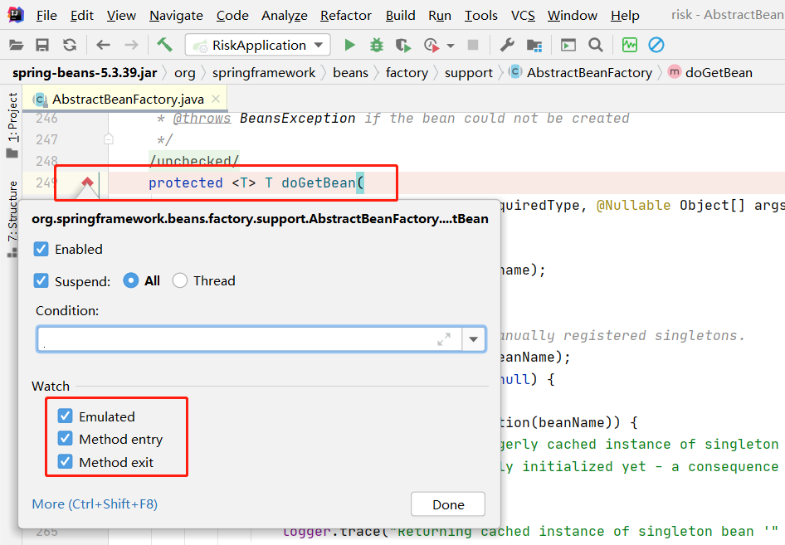This screenshot has height=545, width=785.
Task: Run with Coverage shield icon
Action: point(403,46)
